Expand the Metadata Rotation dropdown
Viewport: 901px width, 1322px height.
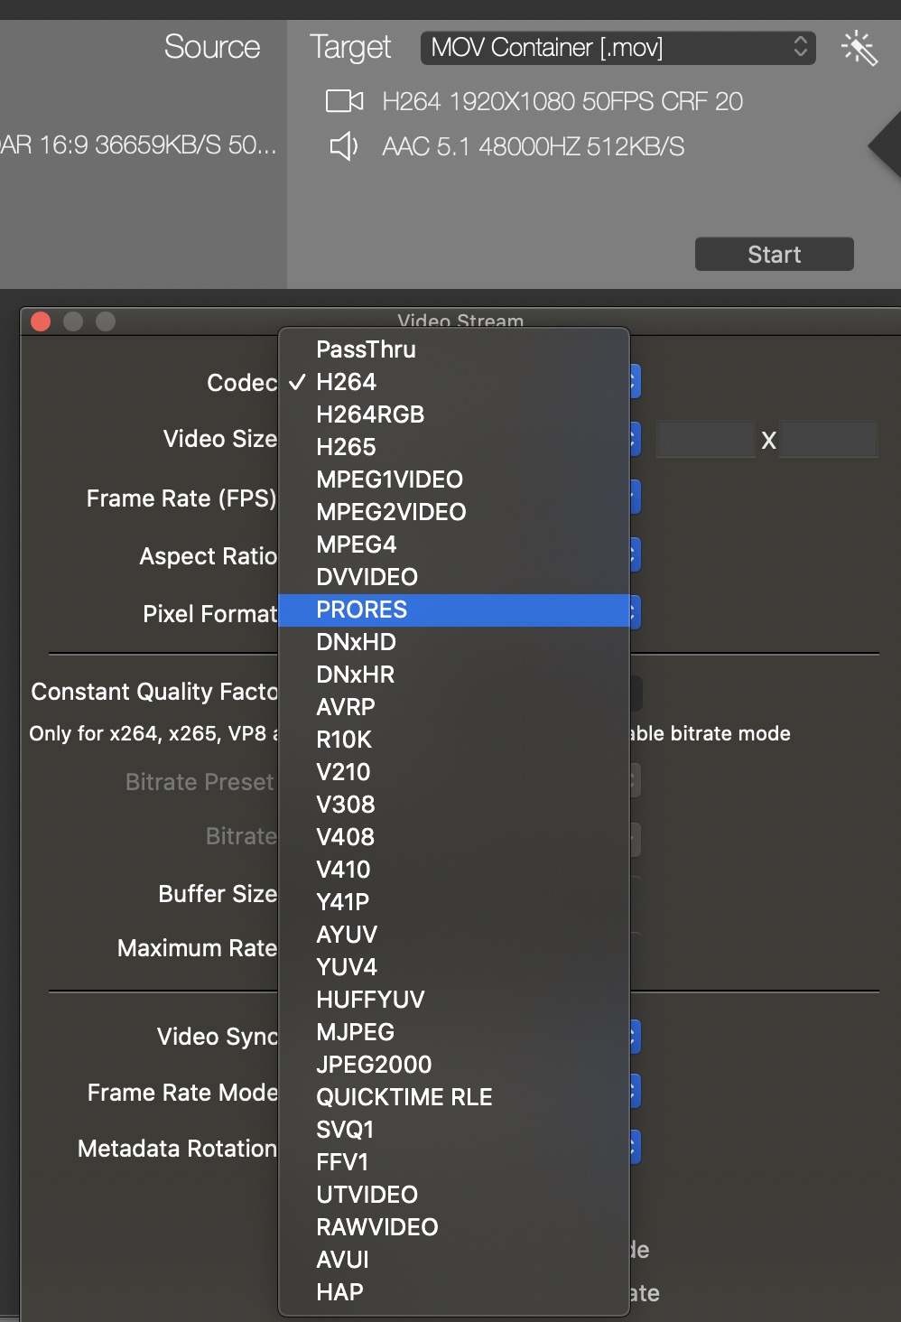tap(635, 1148)
